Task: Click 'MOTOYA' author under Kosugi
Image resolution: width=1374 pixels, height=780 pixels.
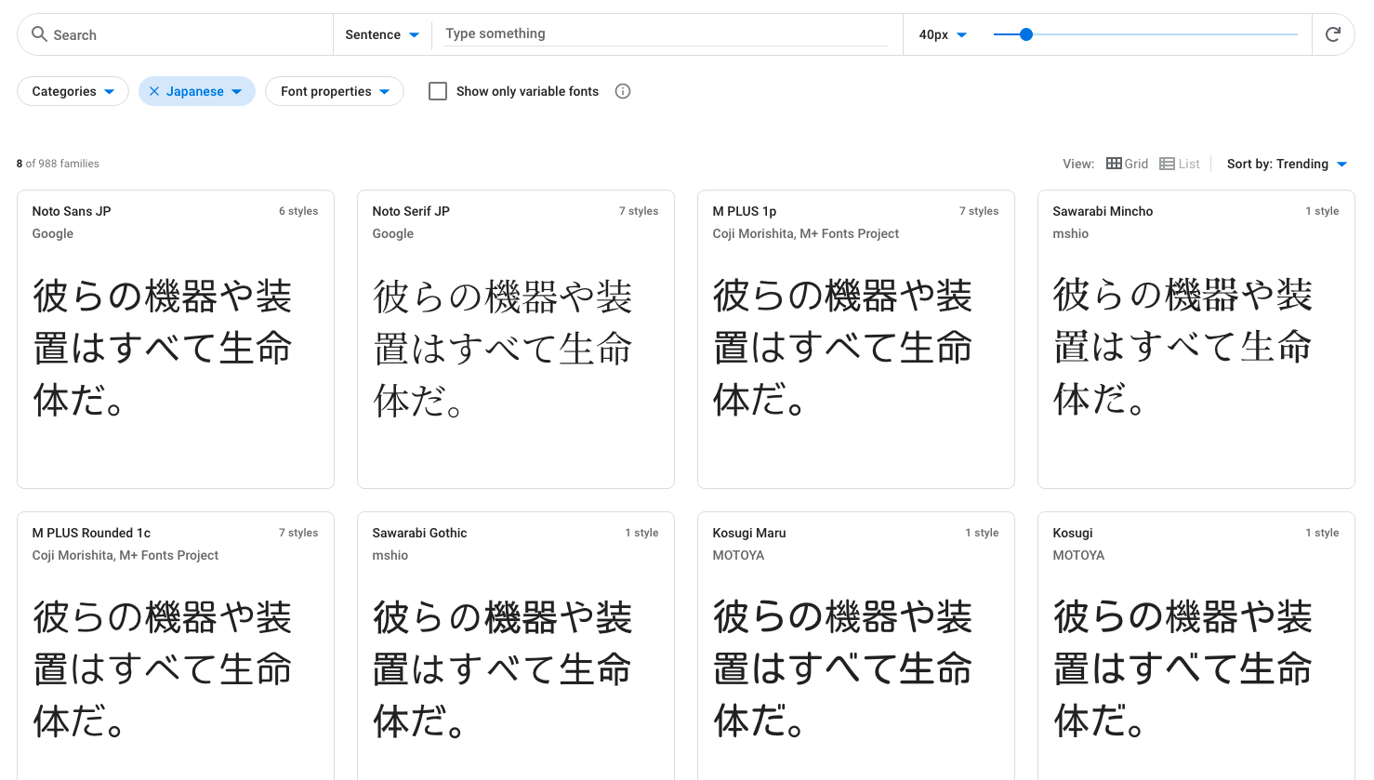Action: tap(1078, 555)
